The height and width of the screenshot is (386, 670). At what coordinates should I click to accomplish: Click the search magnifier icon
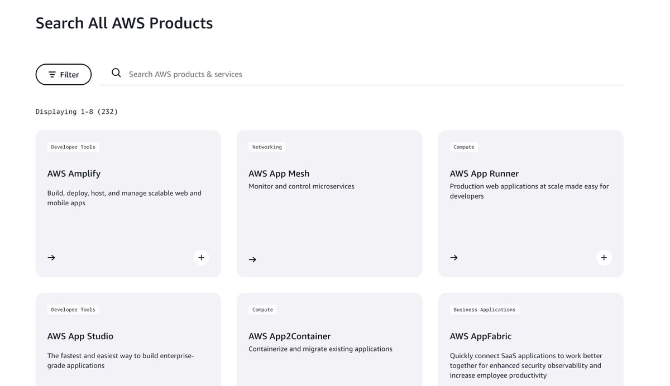click(116, 73)
